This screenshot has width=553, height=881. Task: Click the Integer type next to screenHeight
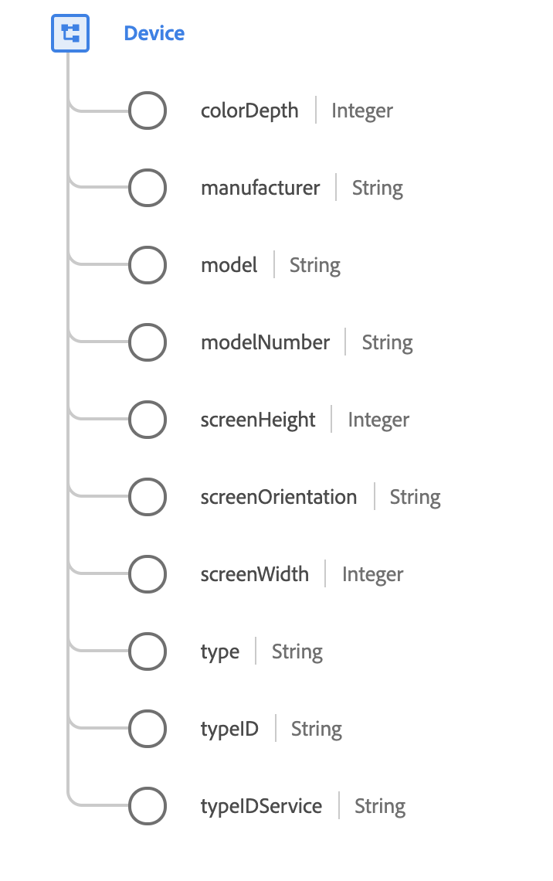pos(378,420)
